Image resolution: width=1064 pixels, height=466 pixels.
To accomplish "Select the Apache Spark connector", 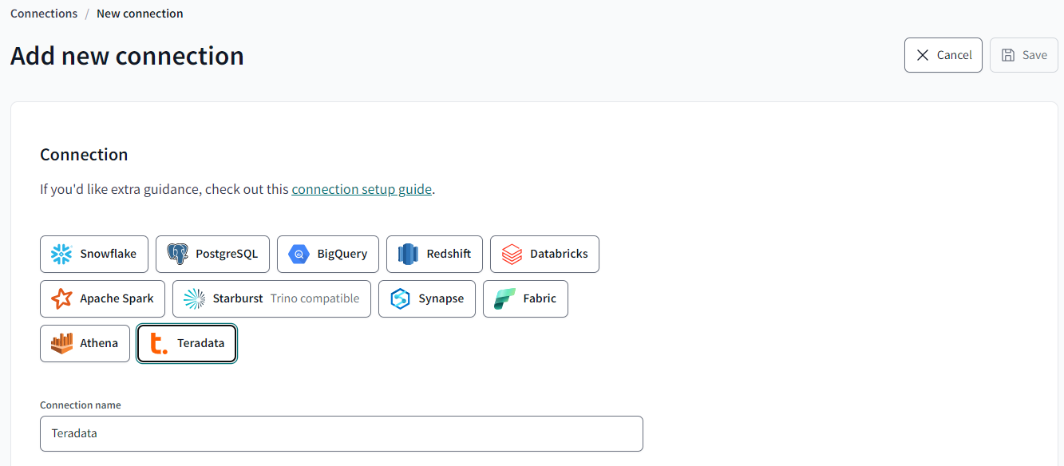I will 102,298.
